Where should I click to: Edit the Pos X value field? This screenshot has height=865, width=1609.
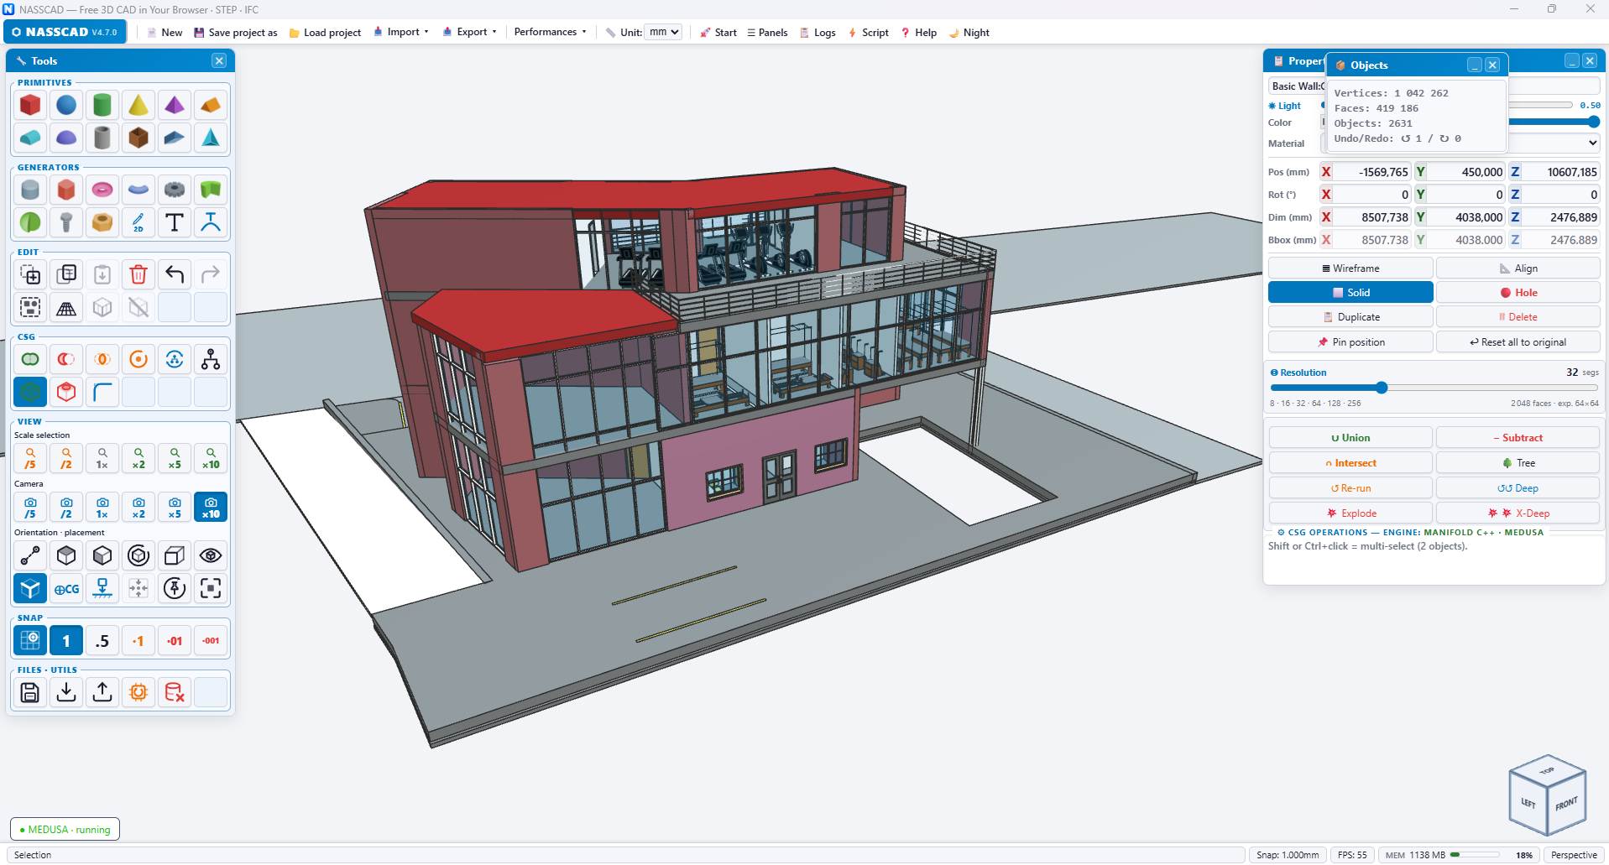click(x=1366, y=172)
